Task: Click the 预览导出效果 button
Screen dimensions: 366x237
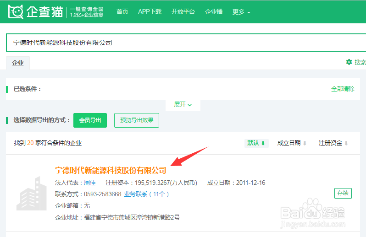Action: [x=137, y=120]
